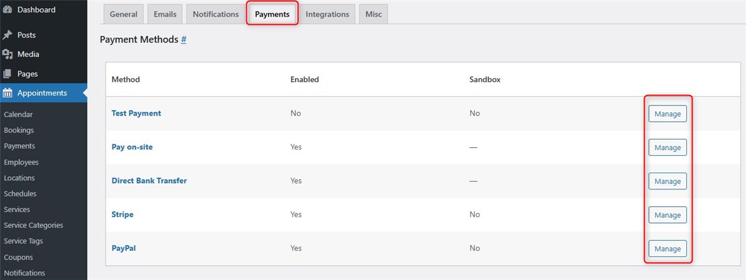This screenshot has height=280, width=746.
Task: Click the Sandbox column header
Action: (x=485, y=79)
